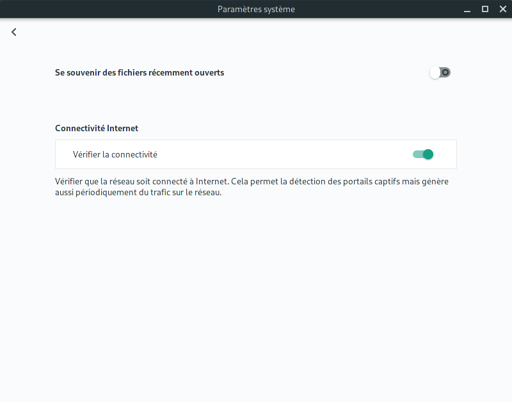
Task: Minimize the Paramètres système window
Action: 467,9
